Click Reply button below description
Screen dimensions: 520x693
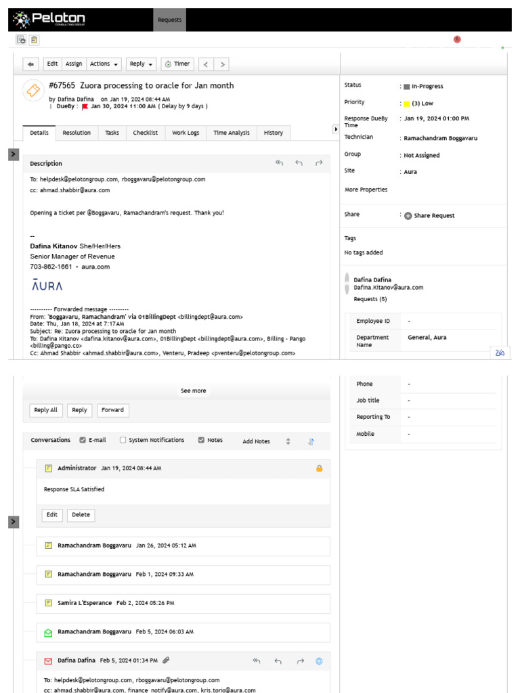coord(80,410)
